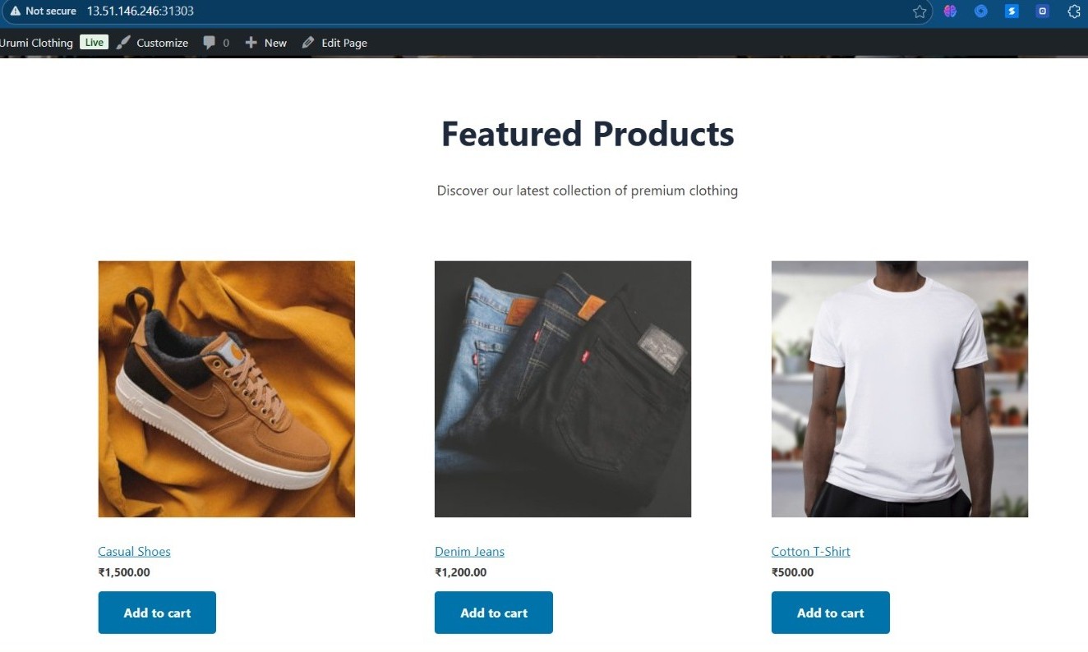Open the Cotton T-Shirt product link
The width and height of the screenshot is (1088, 652).
810,552
